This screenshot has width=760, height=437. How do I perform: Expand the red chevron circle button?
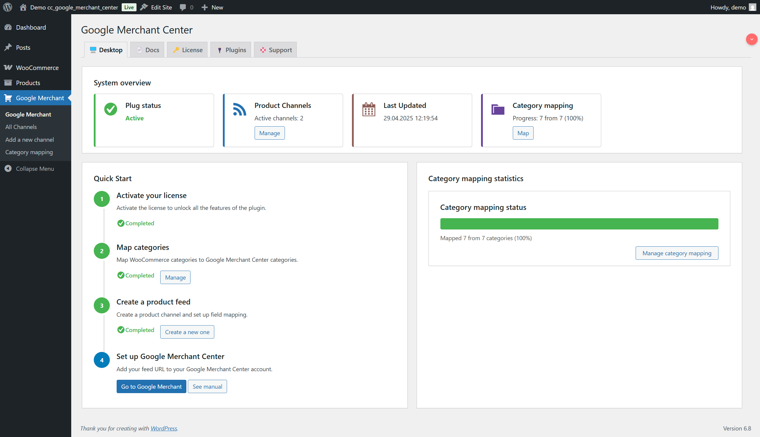[x=751, y=39]
